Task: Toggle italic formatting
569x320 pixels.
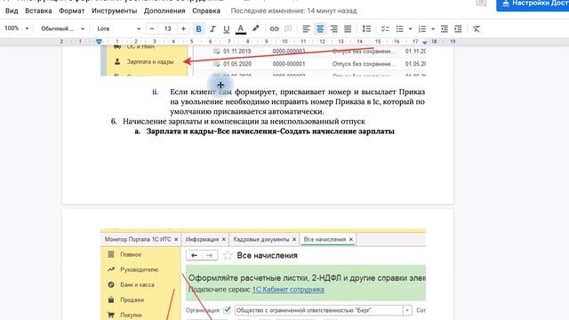Action: click(x=212, y=28)
